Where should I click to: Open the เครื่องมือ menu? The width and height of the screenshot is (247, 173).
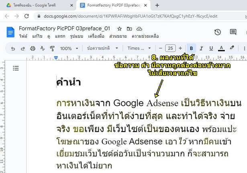pyautogui.click(x=96, y=36)
